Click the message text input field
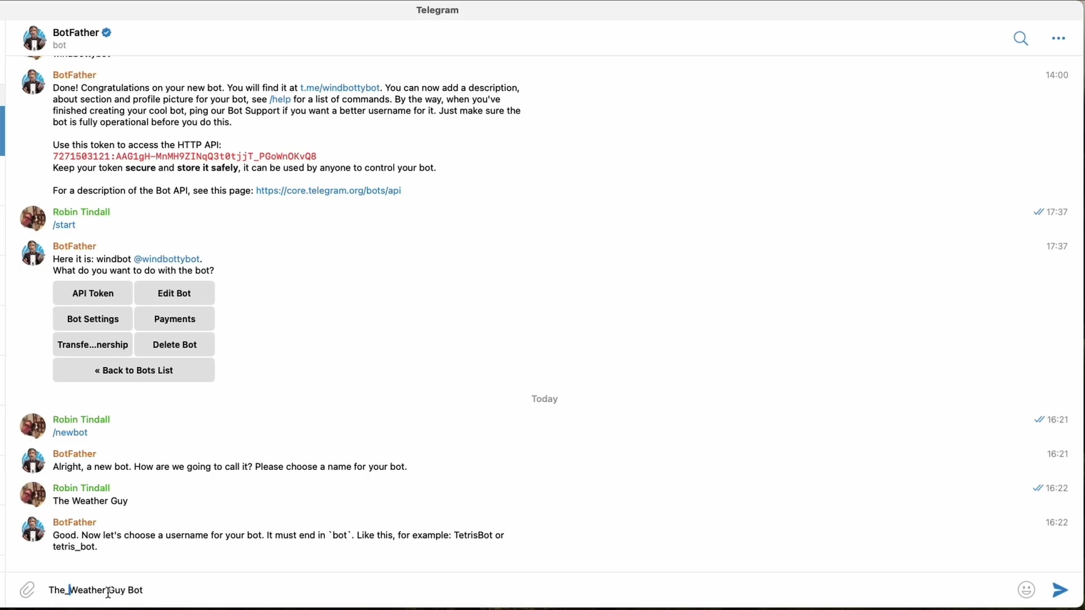The width and height of the screenshot is (1085, 610). 509,590
